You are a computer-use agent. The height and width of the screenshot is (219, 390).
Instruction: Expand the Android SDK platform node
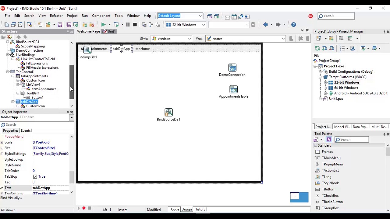[x=325, y=93]
